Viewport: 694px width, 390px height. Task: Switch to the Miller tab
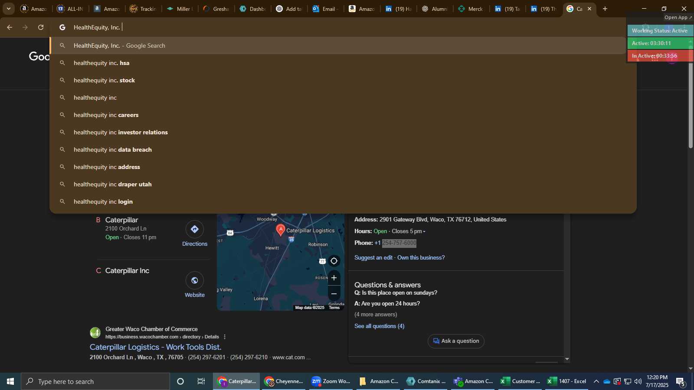click(180, 9)
